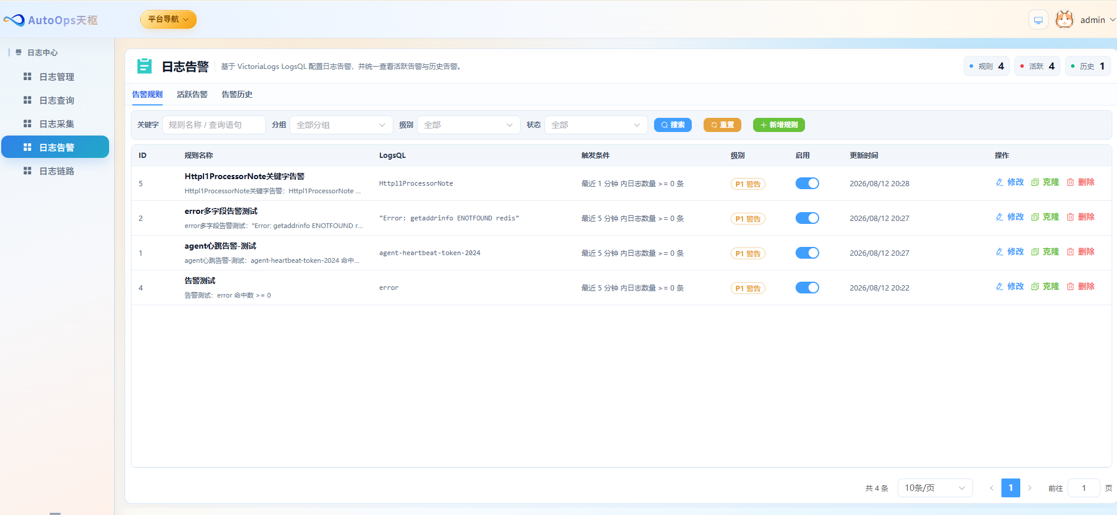Click the 日志中心 section icon in sidebar

pos(19,52)
